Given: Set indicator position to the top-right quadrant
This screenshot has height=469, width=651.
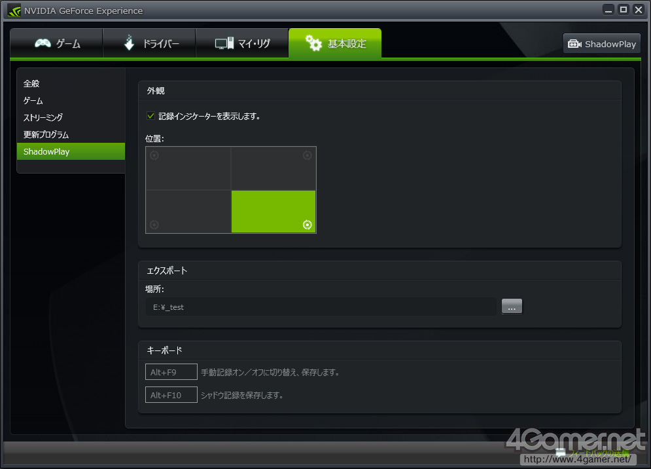Looking at the screenshot, I should pyautogui.click(x=273, y=168).
